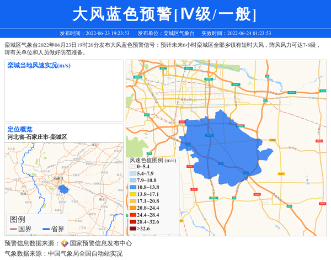The width and height of the screenshot is (331, 260).
Task: Click the 栾城当地风速实况 panel heading
Action: 39,66
